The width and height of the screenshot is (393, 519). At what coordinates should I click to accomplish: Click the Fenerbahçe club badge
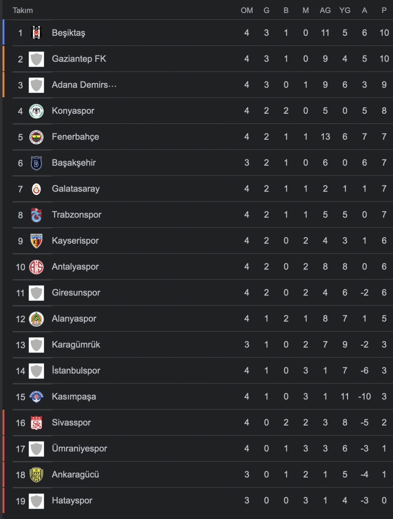point(36,137)
